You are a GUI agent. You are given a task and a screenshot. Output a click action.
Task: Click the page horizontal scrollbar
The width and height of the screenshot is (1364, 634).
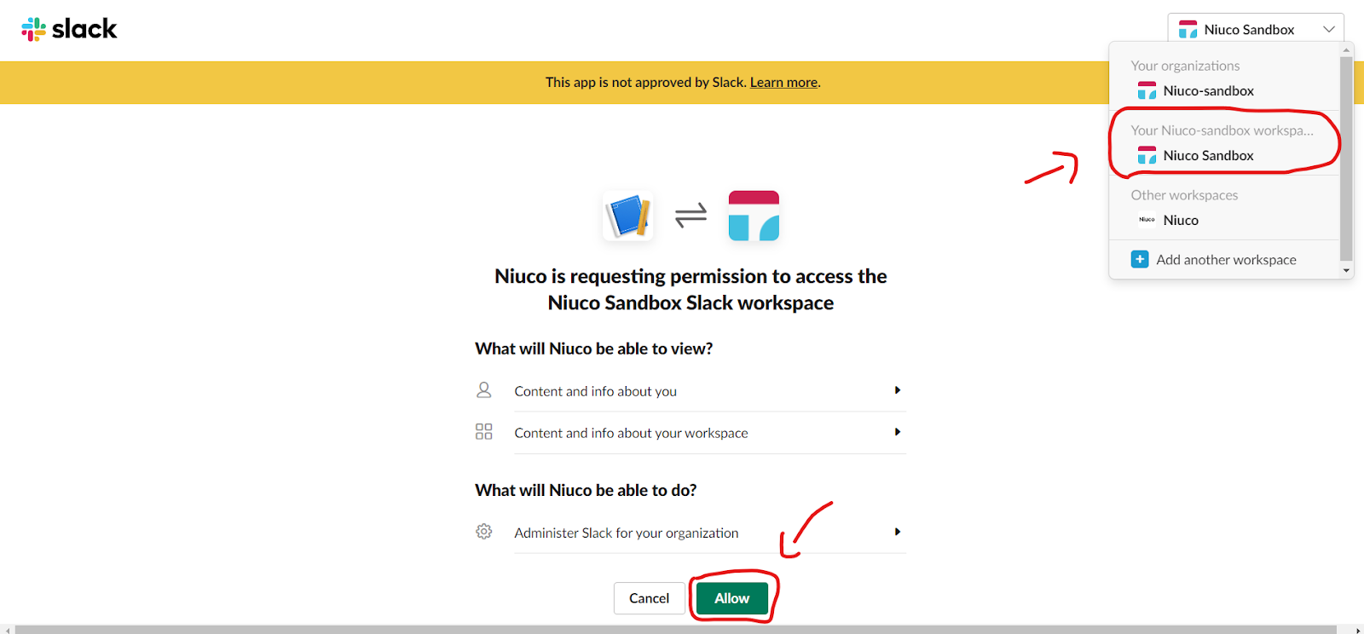tap(675, 630)
